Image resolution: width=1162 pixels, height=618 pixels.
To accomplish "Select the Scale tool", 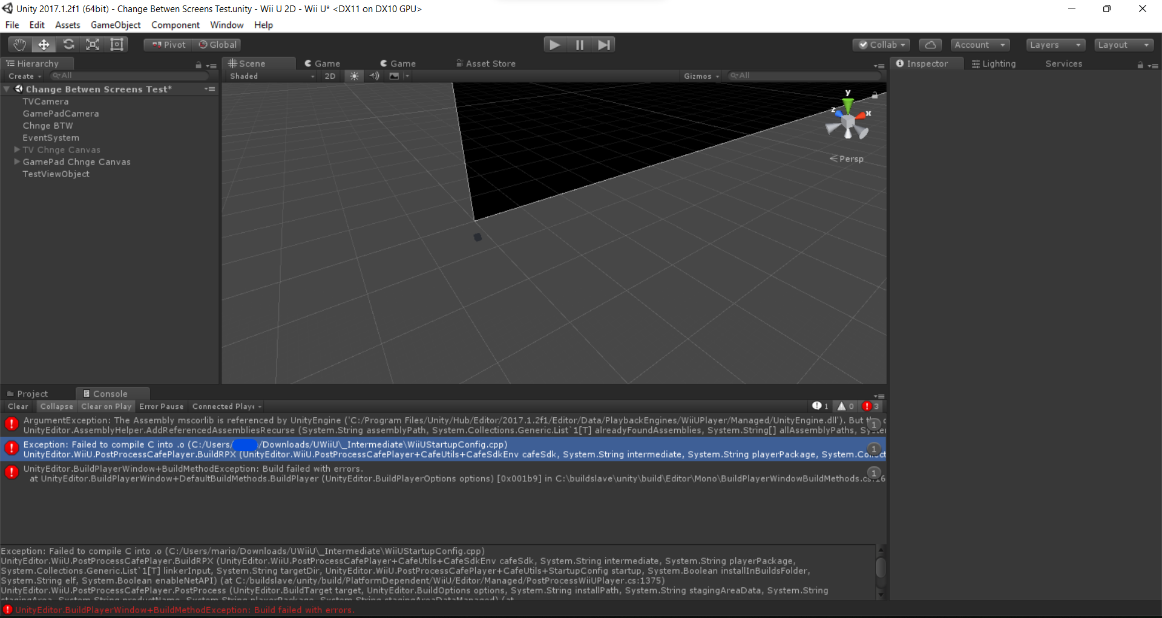I will pyautogui.click(x=93, y=45).
